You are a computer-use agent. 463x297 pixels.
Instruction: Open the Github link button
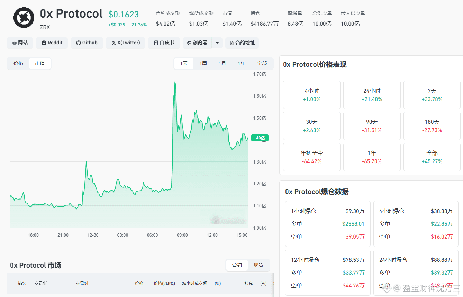[87, 43]
